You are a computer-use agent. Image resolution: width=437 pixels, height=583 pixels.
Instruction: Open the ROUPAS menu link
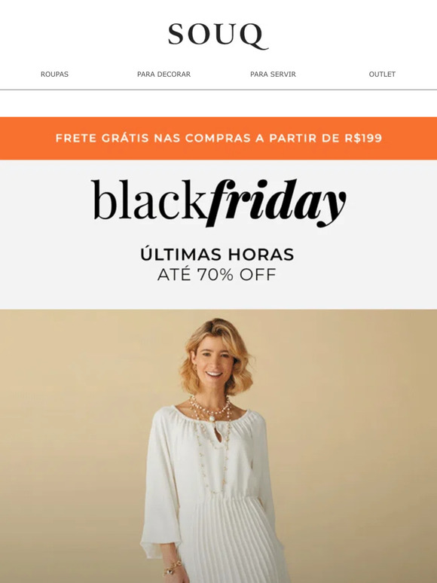click(54, 74)
